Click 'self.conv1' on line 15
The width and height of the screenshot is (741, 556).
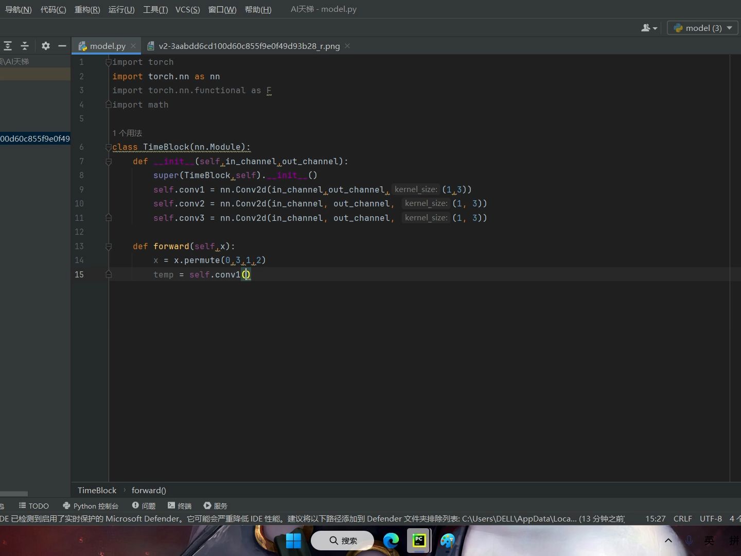(x=215, y=274)
